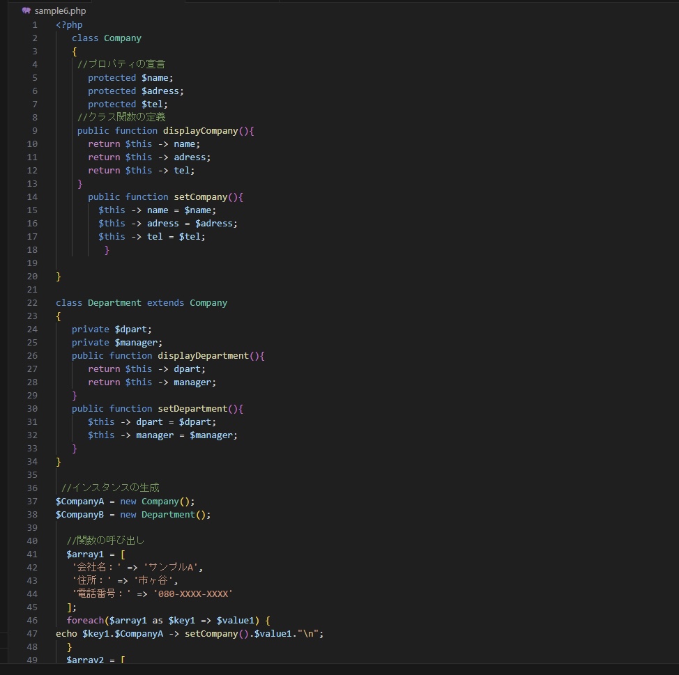
Task: Select the sample6.php breadcrumb
Action: pyautogui.click(x=60, y=11)
